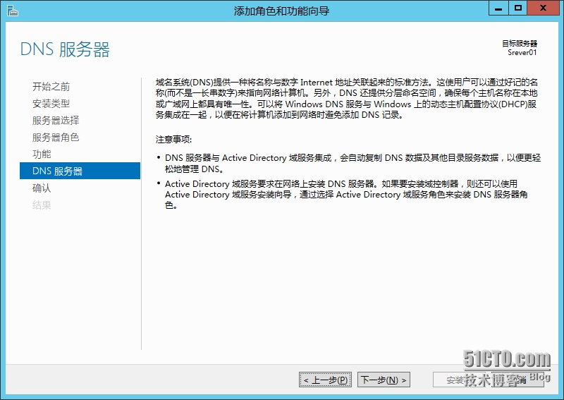Click the greyed-out 结果 step
This screenshot has height=400, width=564.
click(42, 205)
